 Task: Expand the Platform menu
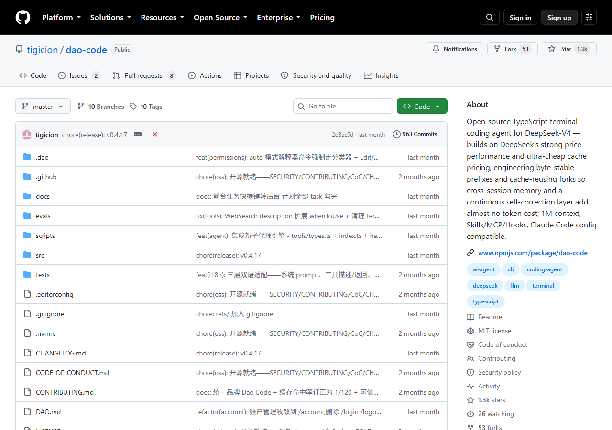62,18
